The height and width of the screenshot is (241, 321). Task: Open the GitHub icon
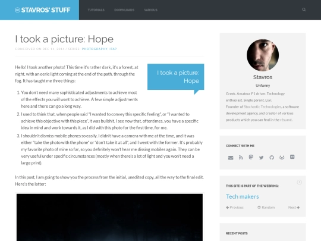pos(272,157)
